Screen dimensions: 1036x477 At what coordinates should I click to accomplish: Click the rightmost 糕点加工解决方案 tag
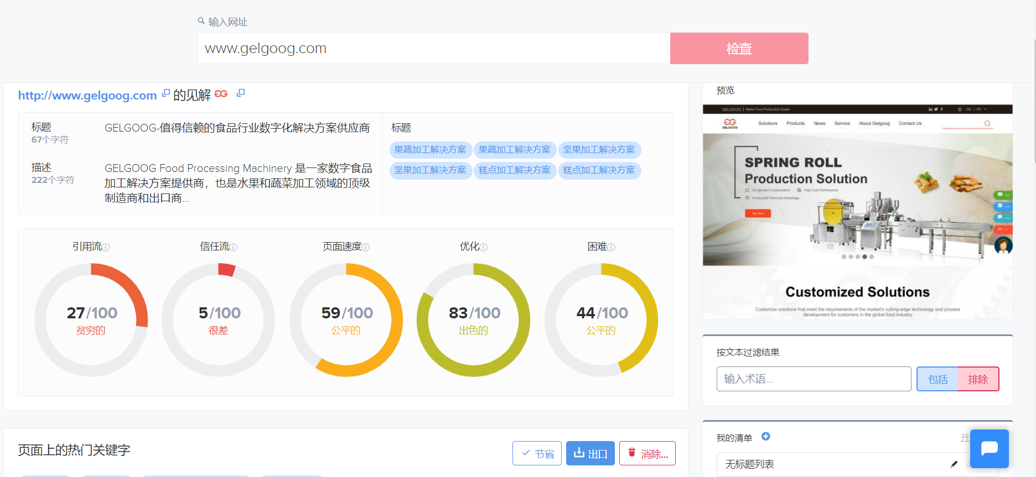[x=599, y=170]
